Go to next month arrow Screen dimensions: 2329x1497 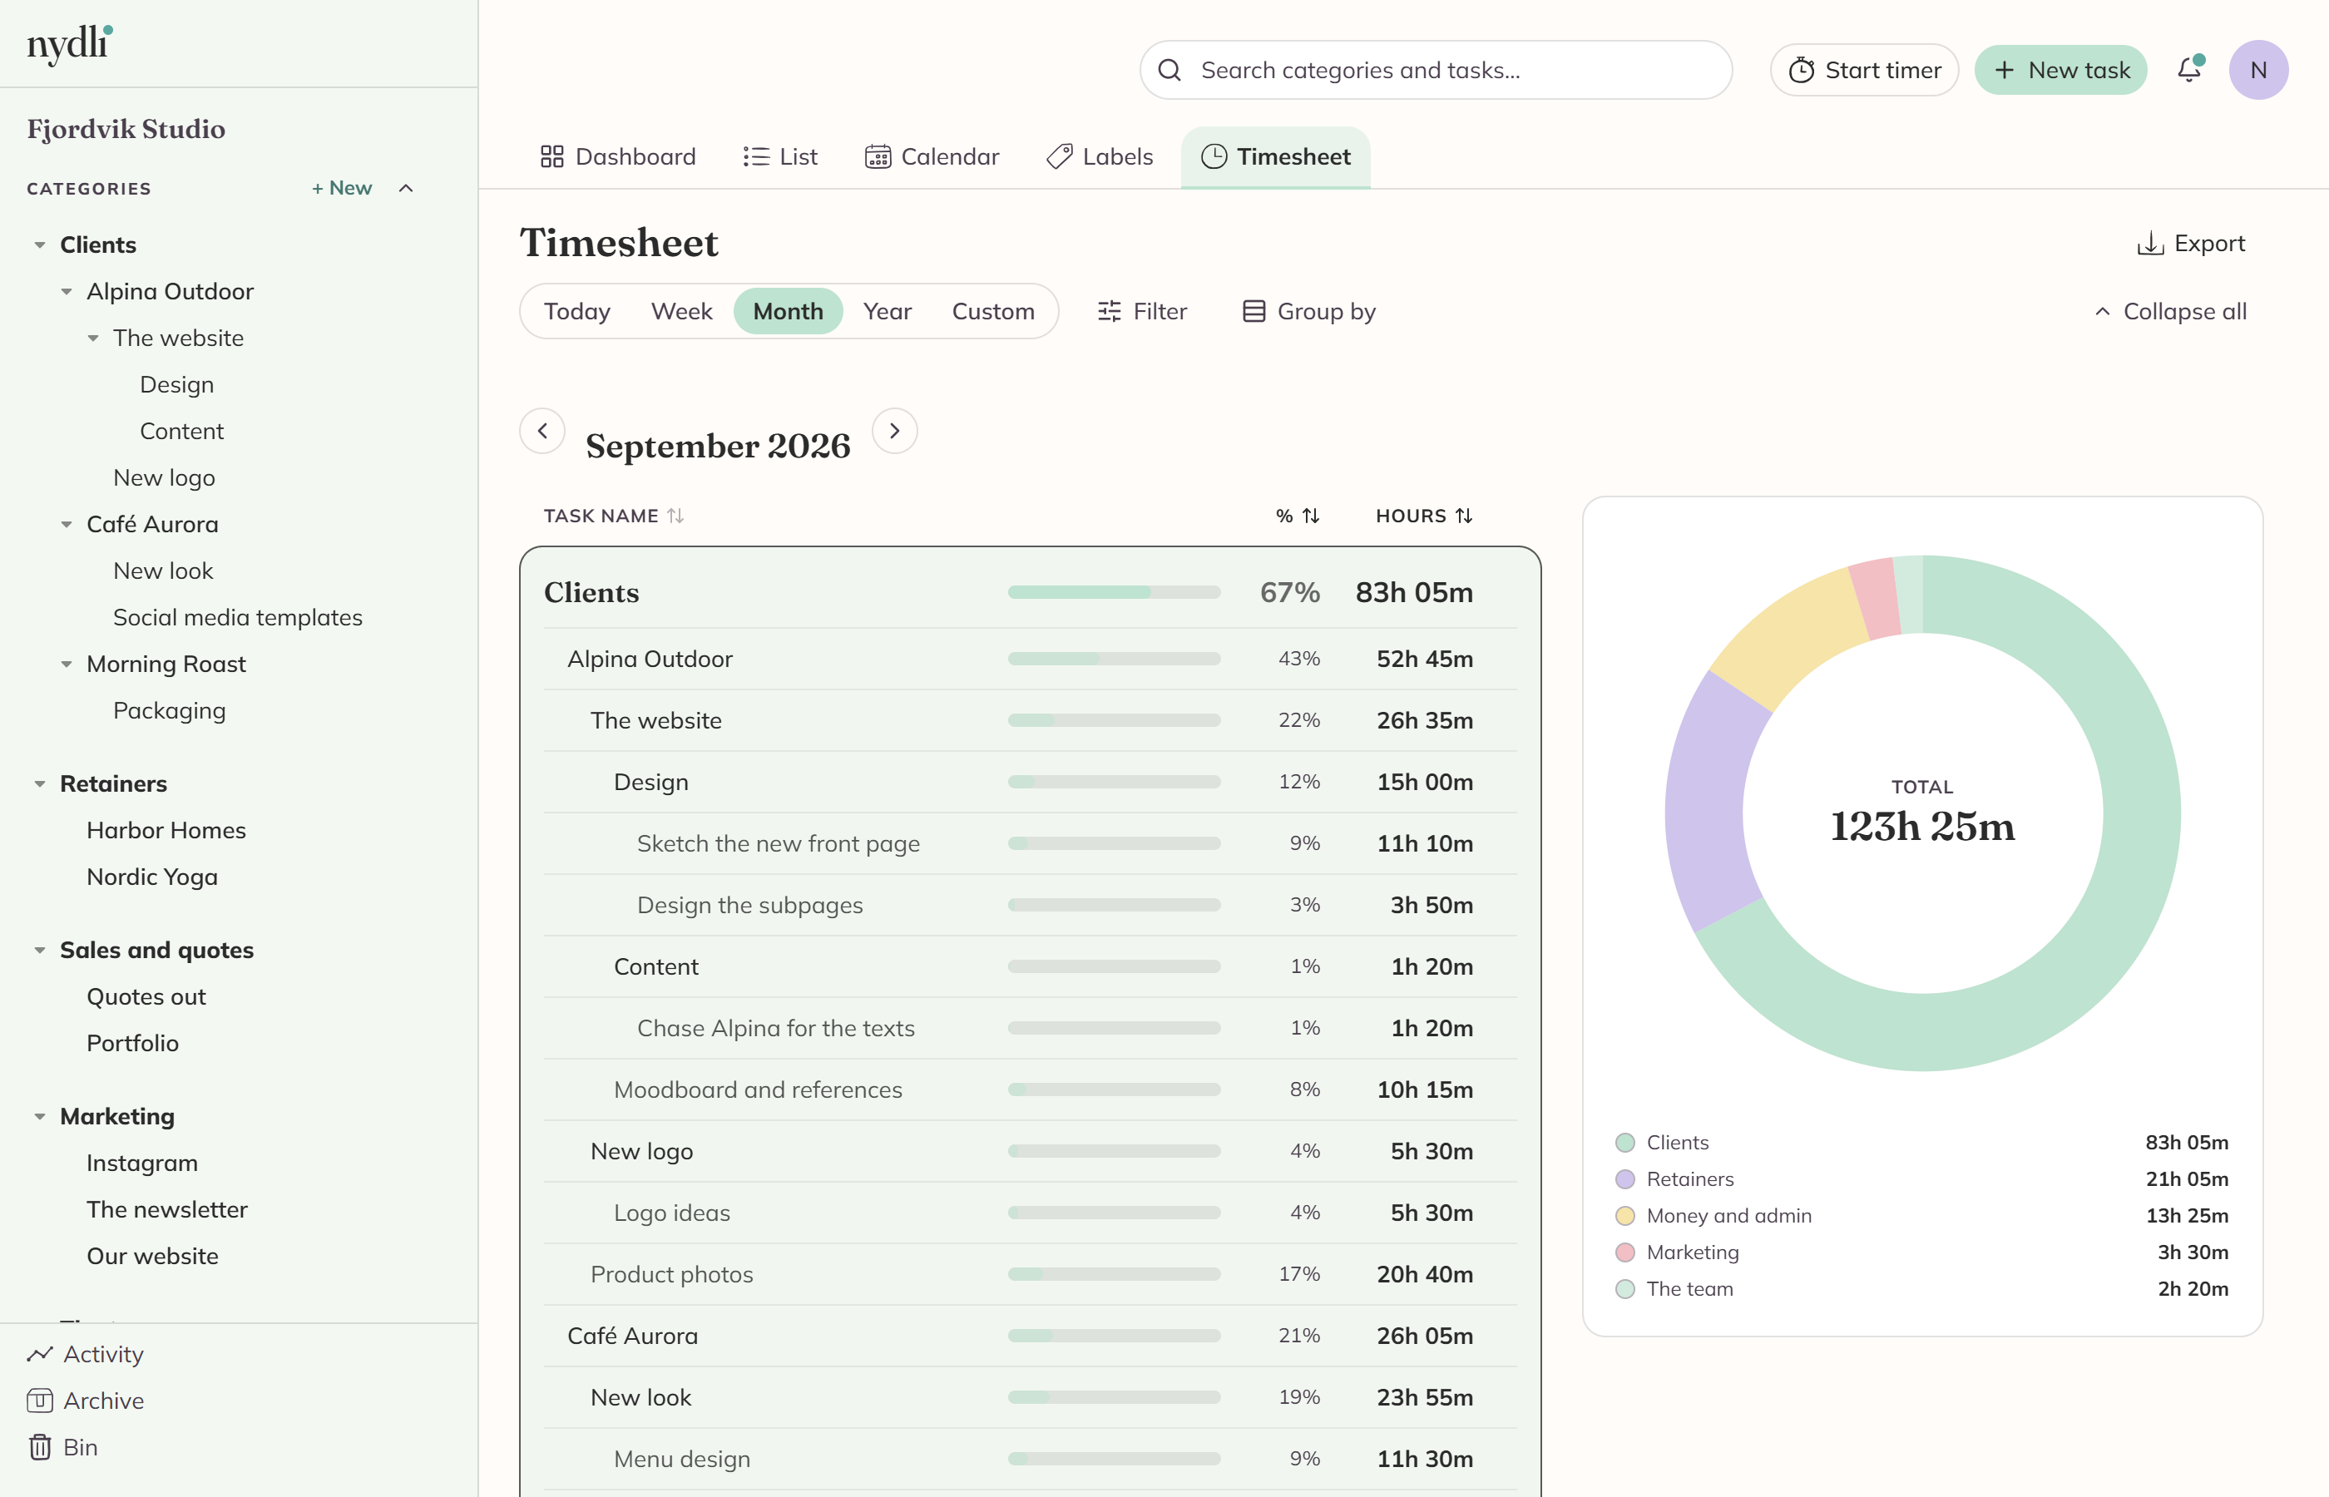pyautogui.click(x=894, y=431)
